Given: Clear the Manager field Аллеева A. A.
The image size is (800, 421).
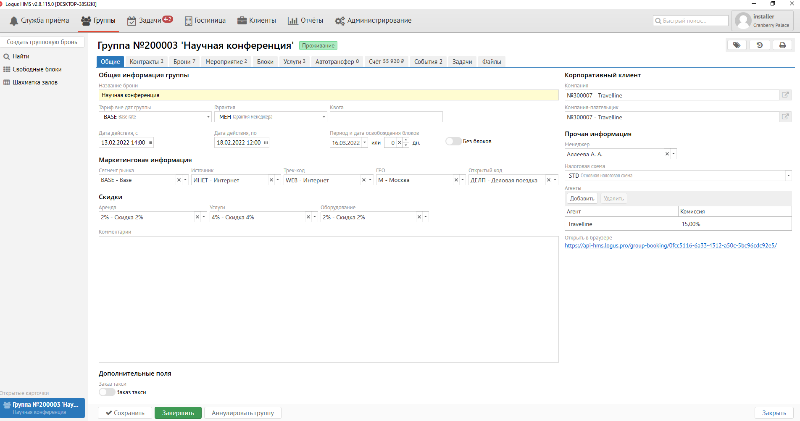Looking at the screenshot, I should [x=667, y=154].
